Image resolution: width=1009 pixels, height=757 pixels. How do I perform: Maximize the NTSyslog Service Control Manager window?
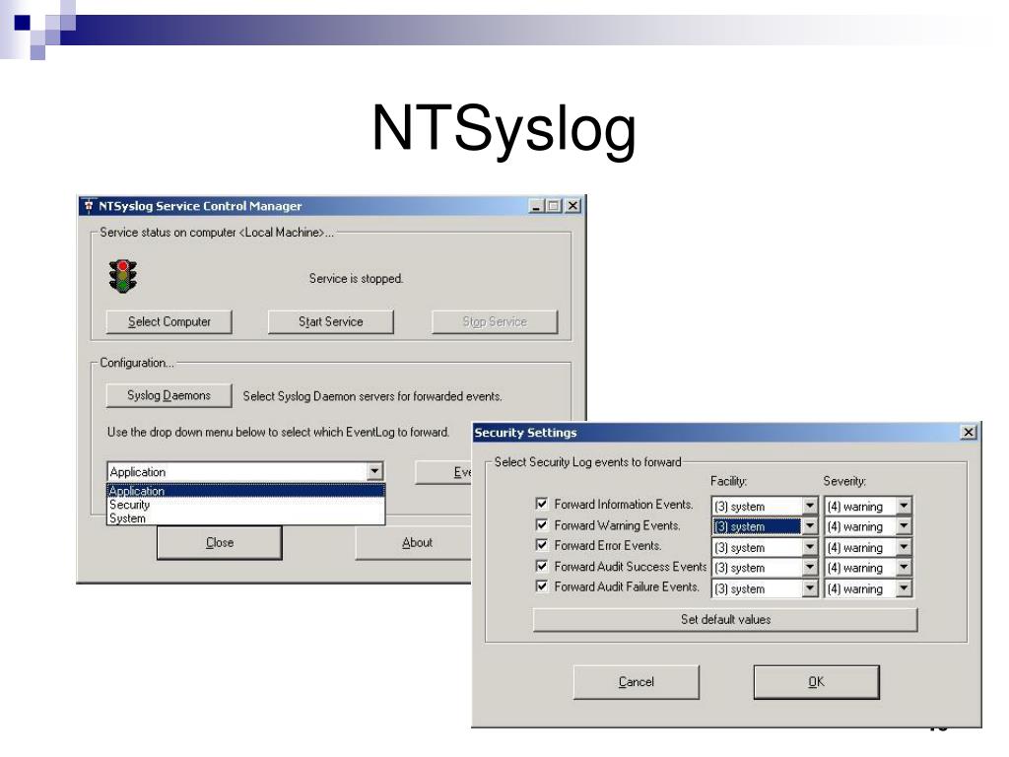[x=553, y=206]
